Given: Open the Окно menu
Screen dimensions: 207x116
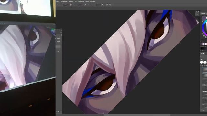Looking at the screenshot, I should [x=87, y=1].
